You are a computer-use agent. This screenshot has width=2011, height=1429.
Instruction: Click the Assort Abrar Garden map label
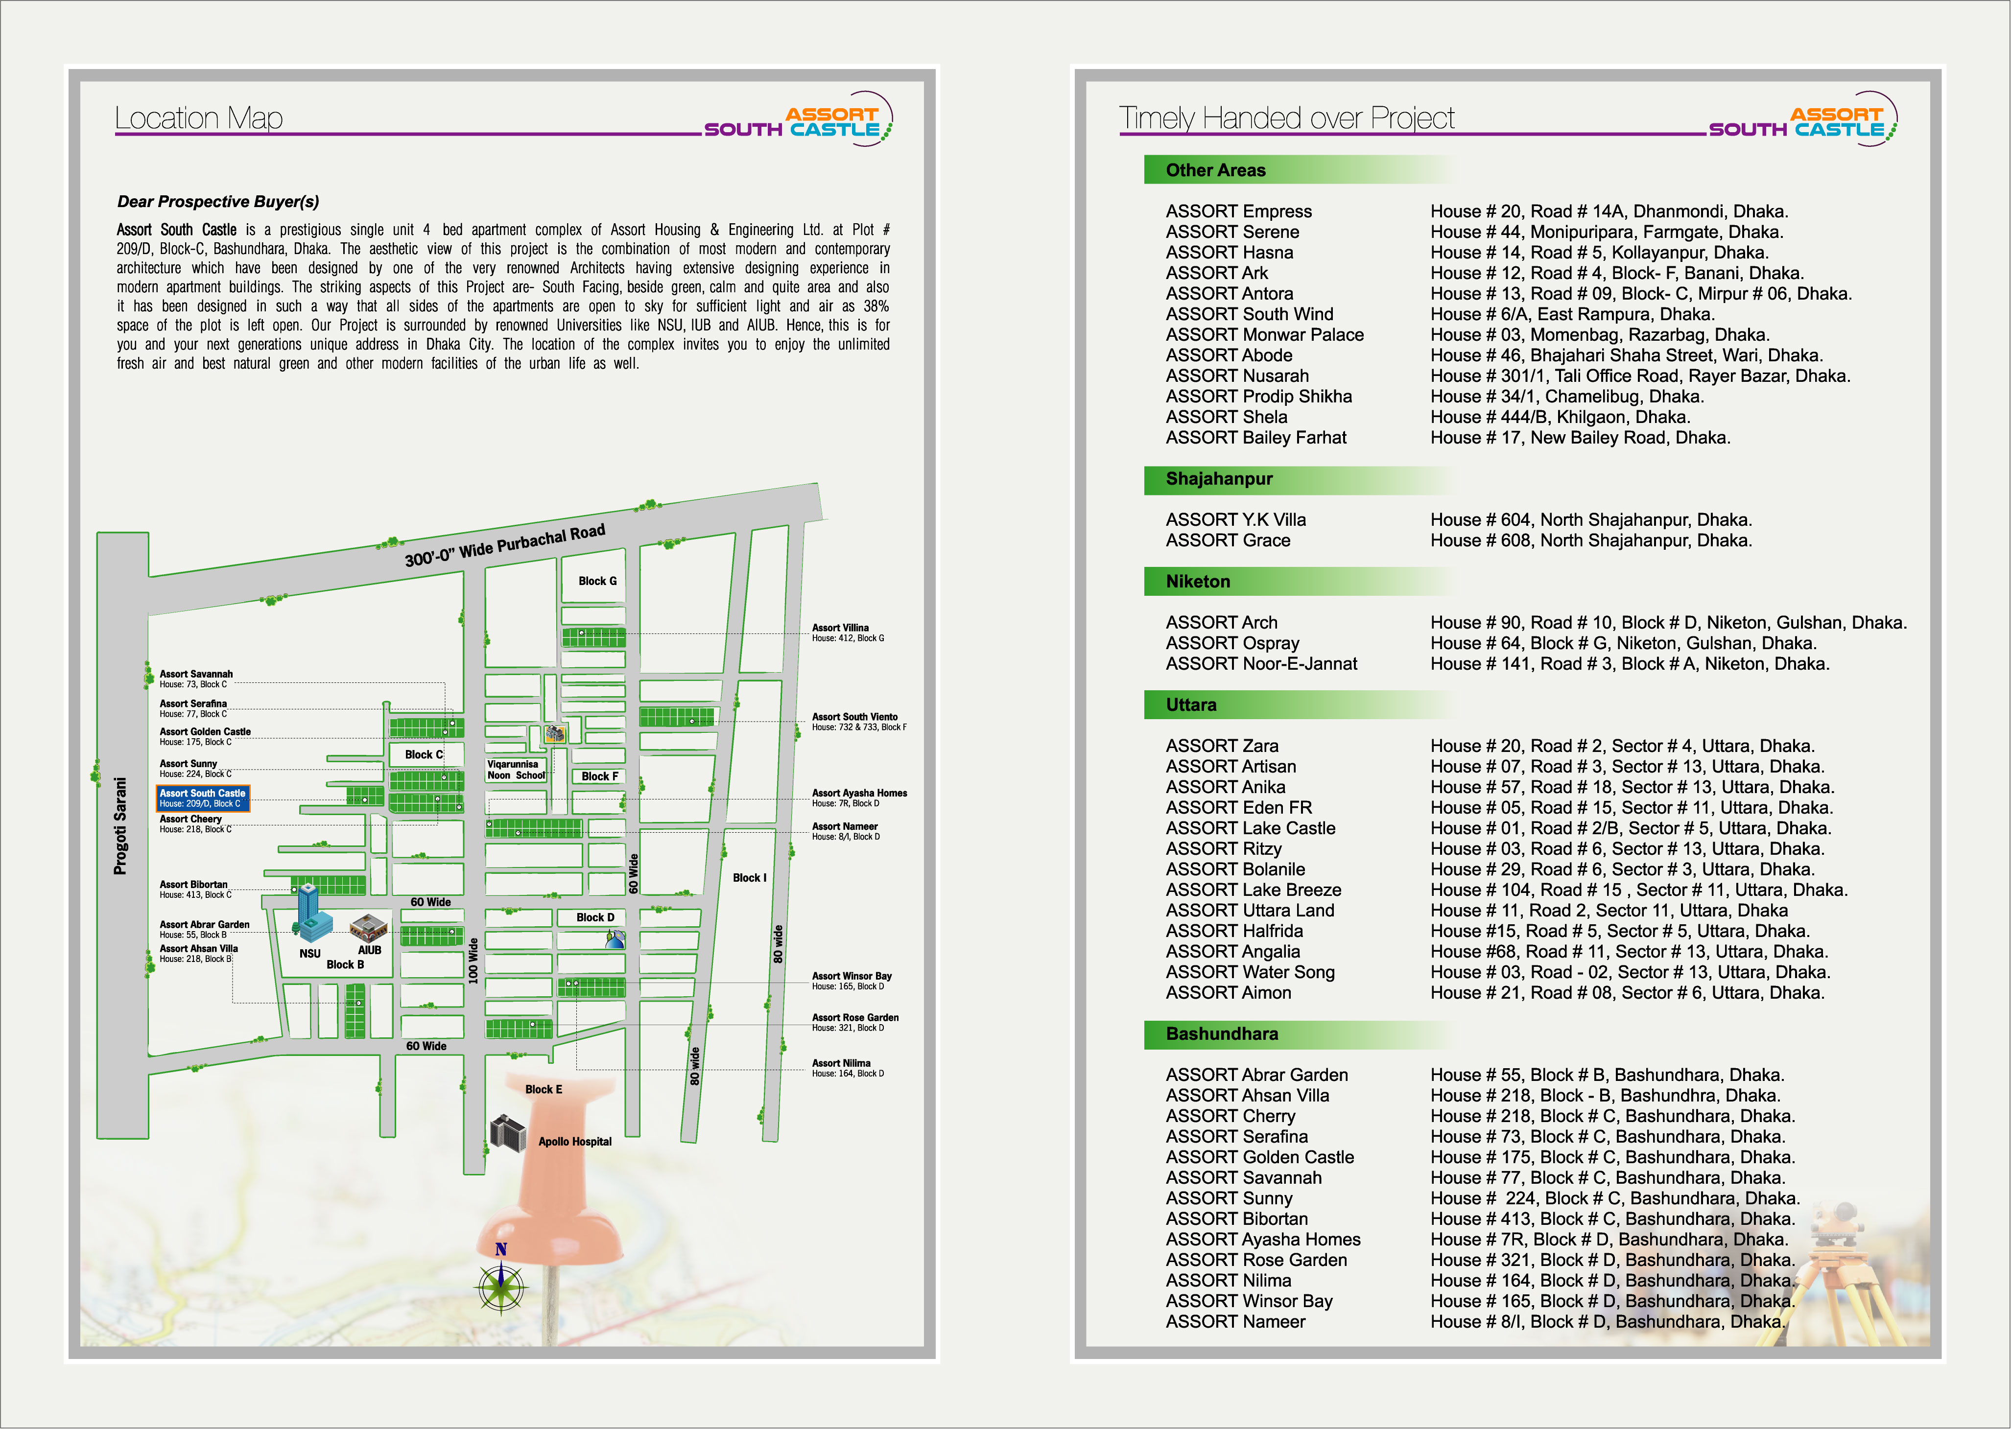click(x=204, y=929)
